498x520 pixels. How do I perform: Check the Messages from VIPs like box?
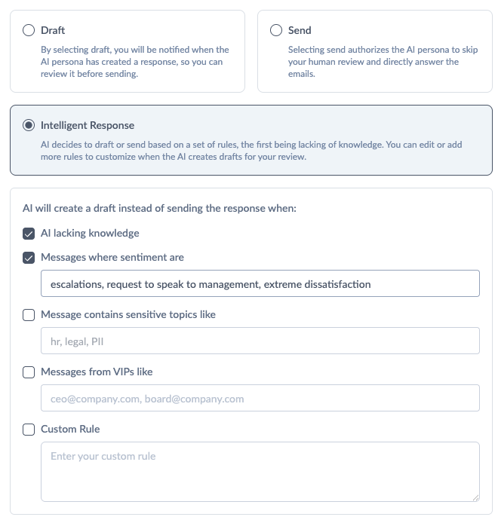click(29, 372)
